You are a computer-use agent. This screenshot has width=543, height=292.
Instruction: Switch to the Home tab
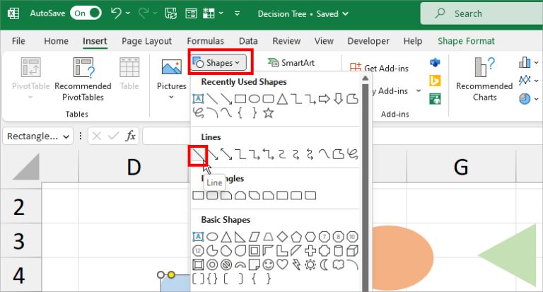click(56, 41)
